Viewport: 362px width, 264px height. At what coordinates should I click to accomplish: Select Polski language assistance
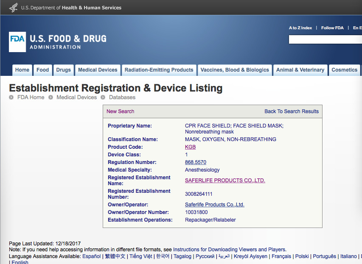pos(302,256)
